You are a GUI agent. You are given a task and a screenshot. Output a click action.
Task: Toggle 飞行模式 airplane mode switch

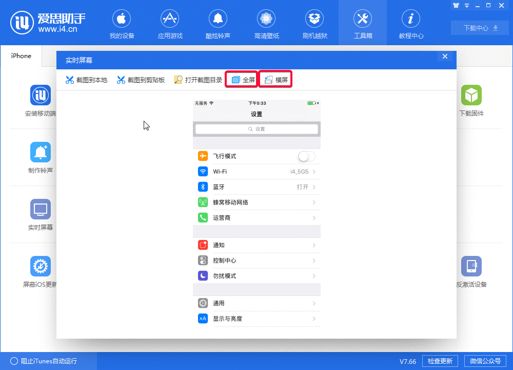click(x=306, y=156)
